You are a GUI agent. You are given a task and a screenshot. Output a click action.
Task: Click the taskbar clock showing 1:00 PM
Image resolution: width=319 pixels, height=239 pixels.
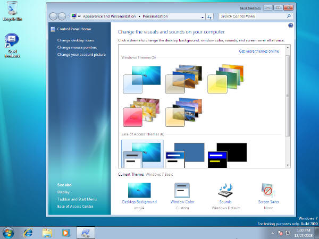[303, 233]
